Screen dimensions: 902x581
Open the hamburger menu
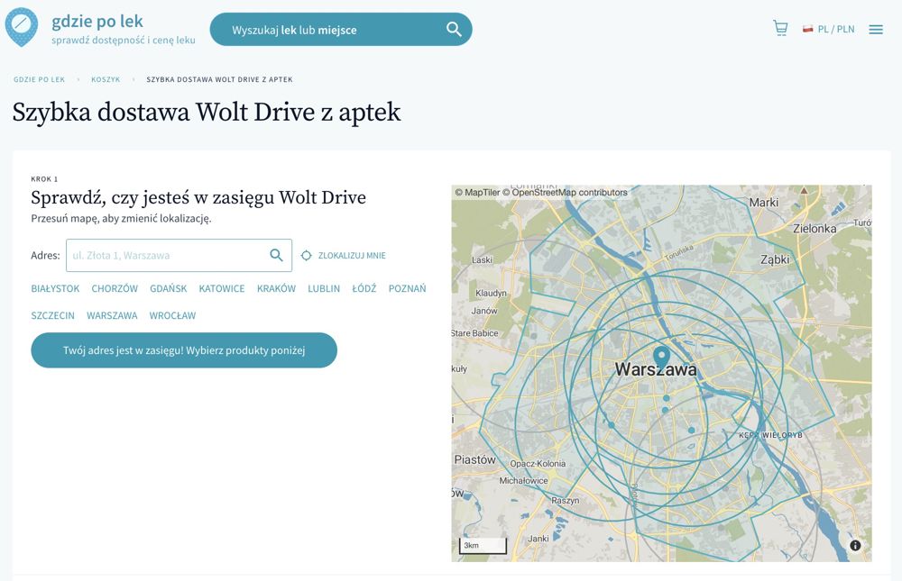click(x=876, y=30)
